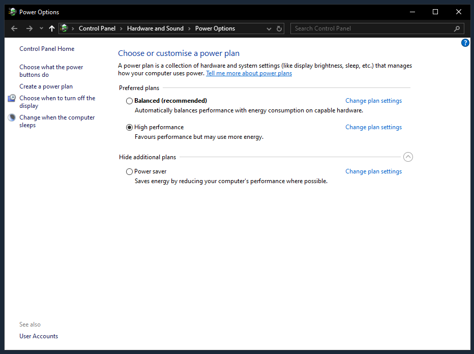This screenshot has width=474, height=354.
Task: Open Tell me more about power plans
Action: (x=249, y=73)
